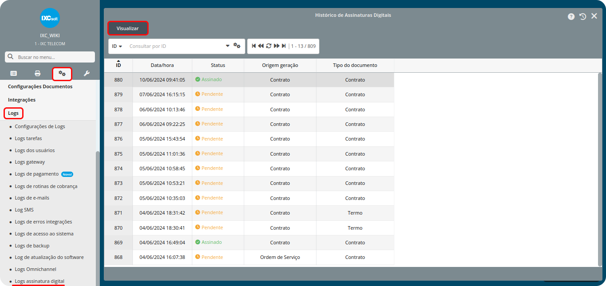The width and height of the screenshot is (606, 286).
Task: Open the printer icon tab in the sidebar
Action: [x=38, y=73]
